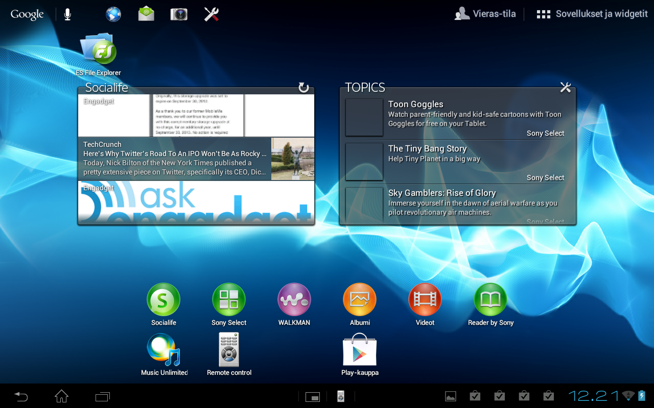Screen dimensions: 654x408
Task: Launch the Socialife app icon
Action: 163,304
